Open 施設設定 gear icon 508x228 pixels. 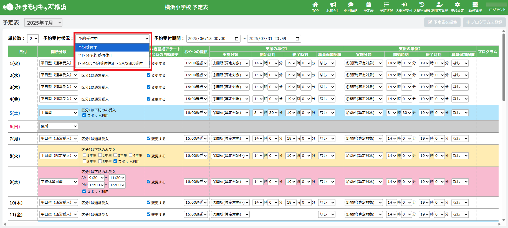457,5
